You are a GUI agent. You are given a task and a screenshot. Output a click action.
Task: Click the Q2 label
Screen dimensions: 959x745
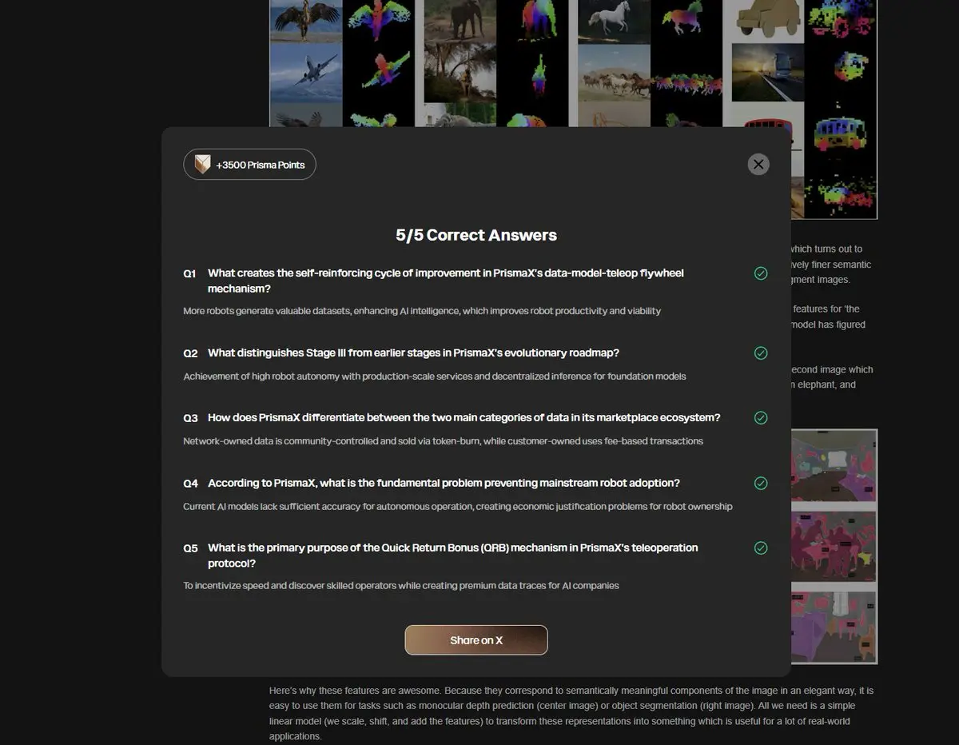click(x=190, y=353)
